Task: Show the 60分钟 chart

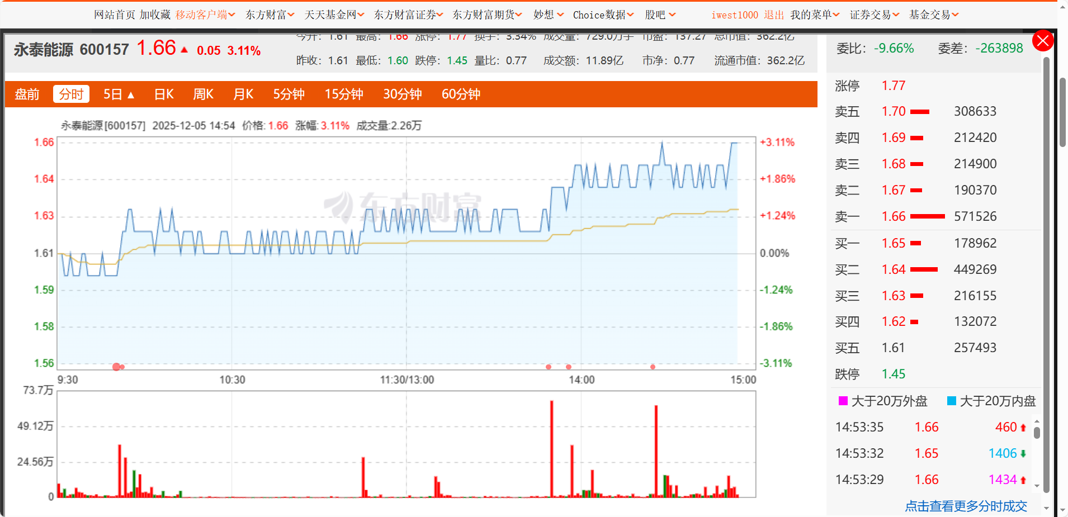Action: pyautogui.click(x=461, y=94)
